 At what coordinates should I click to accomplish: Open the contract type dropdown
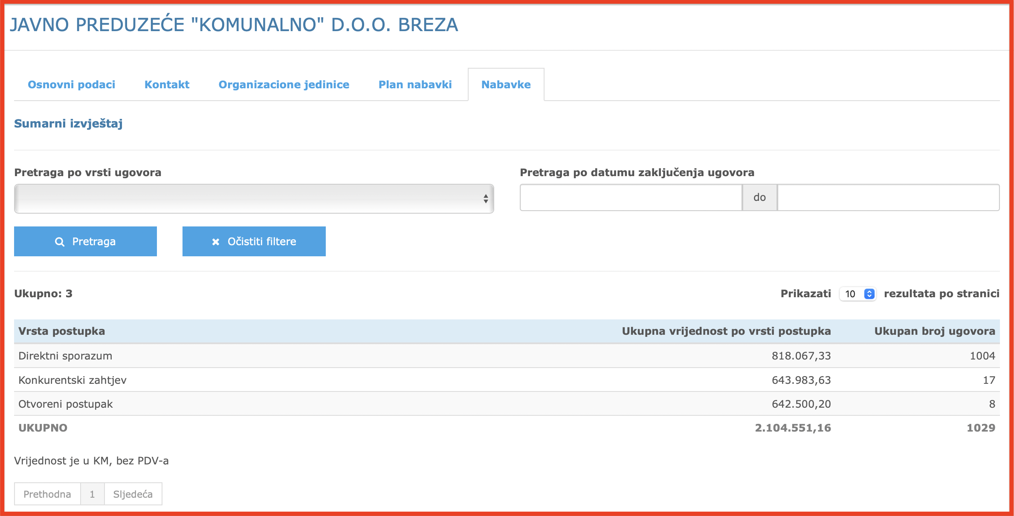click(254, 198)
